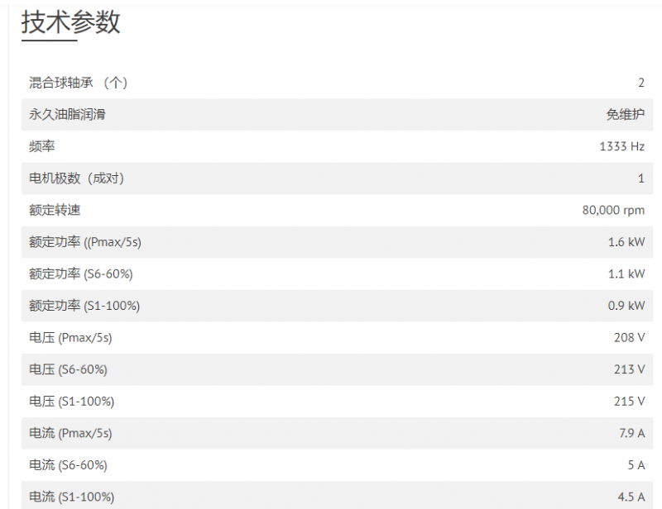662x509 pixels.
Task: Click the 额定功率 (S6-60%) label
Action: (80, 274)
